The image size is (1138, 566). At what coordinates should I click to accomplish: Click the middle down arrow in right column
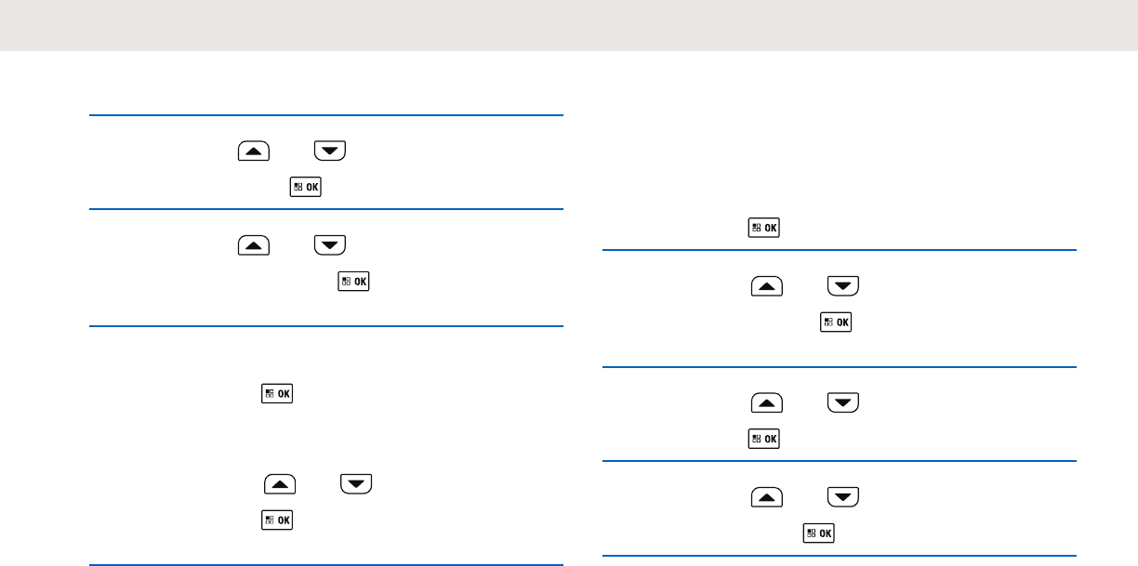[843, 402]
